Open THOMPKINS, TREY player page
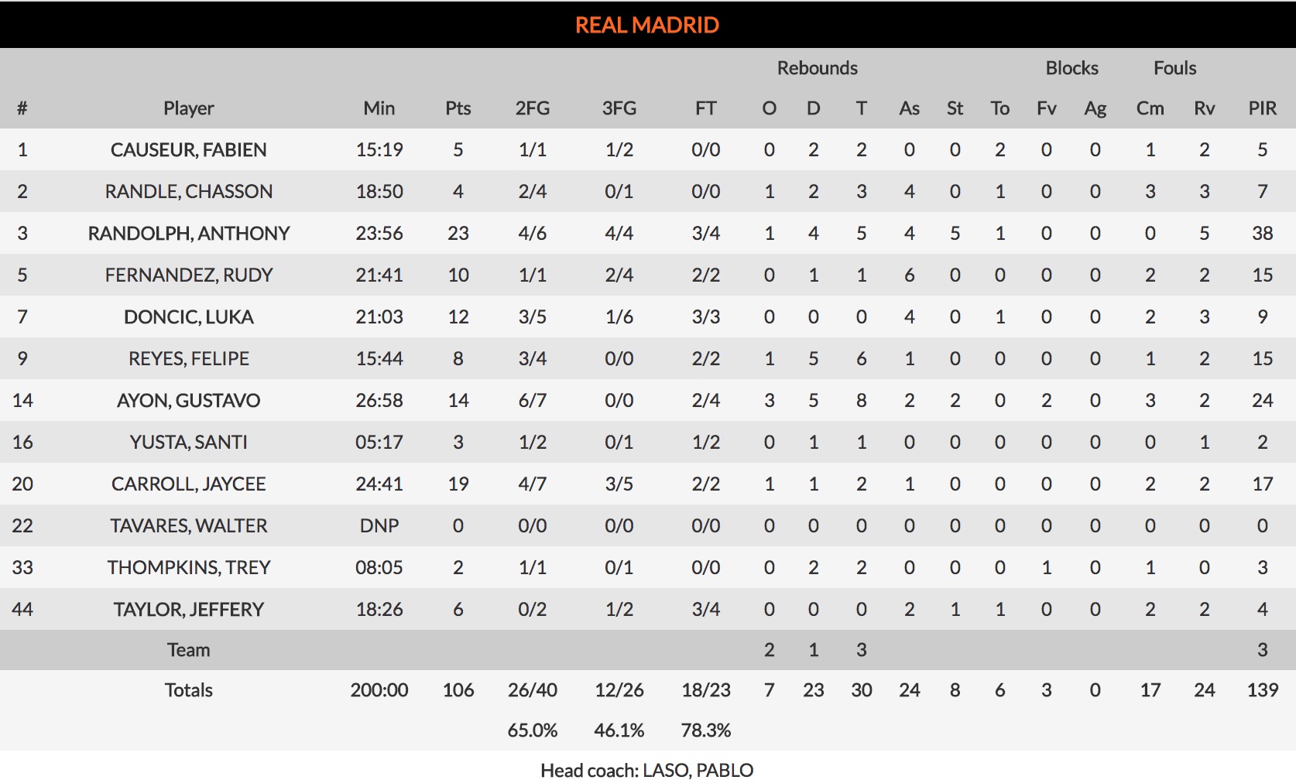This screenshot has height=780, width=1296. (188, 567)
